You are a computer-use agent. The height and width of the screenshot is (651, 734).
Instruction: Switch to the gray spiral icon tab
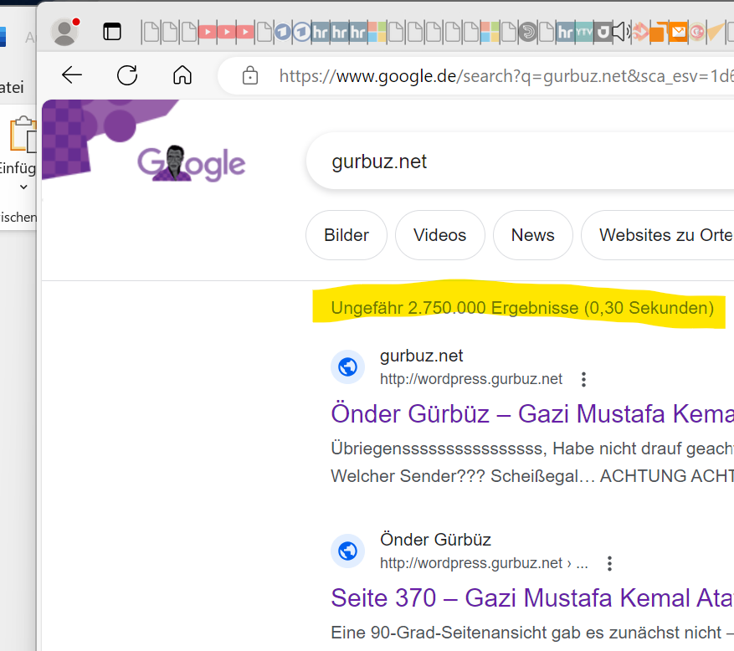[x=527, y=33]
